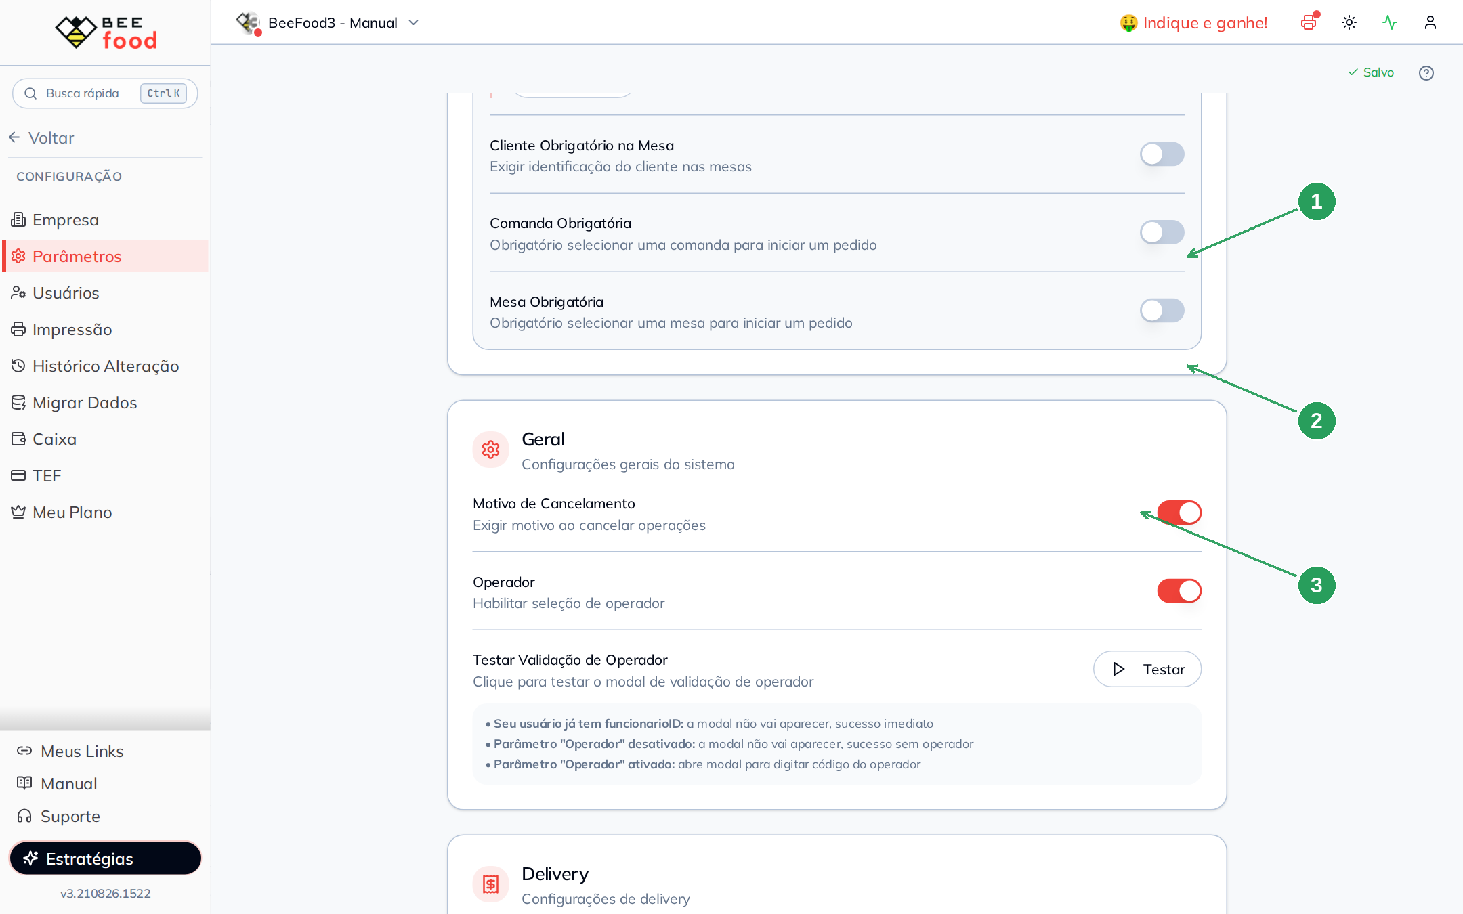This screenshot has height=914, width=1463.
Task: Click the Meu Plano crown icon
Action: [x=18, y=512]
